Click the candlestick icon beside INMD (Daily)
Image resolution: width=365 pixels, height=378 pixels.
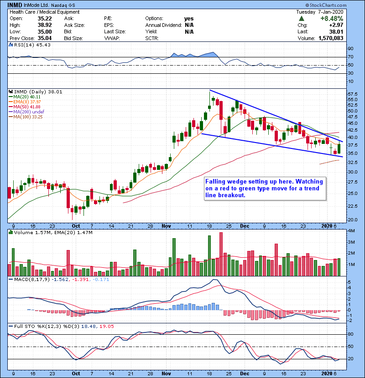[x=11, y=92]
